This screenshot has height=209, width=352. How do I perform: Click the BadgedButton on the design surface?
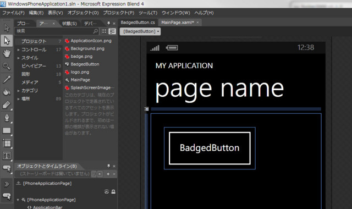coord(210,148)
